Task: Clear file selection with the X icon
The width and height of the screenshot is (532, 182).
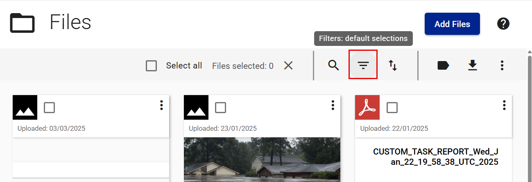Action: pyautogui.click(x=288, y=65)
